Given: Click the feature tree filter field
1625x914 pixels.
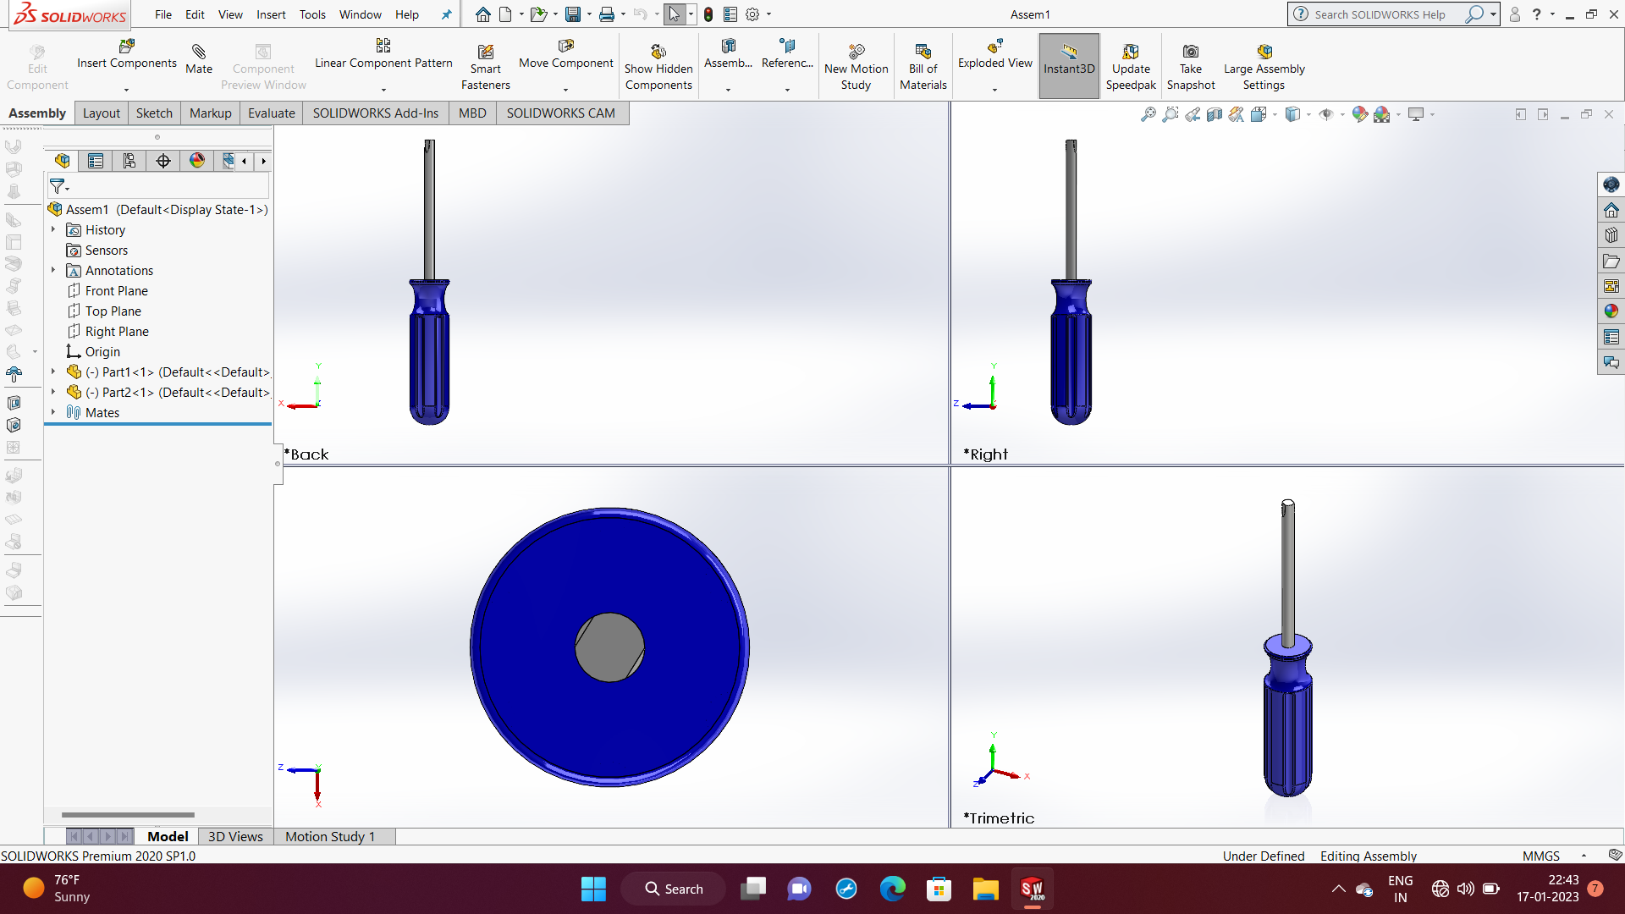Looking at the screenshot, I should tap(158, 186).
